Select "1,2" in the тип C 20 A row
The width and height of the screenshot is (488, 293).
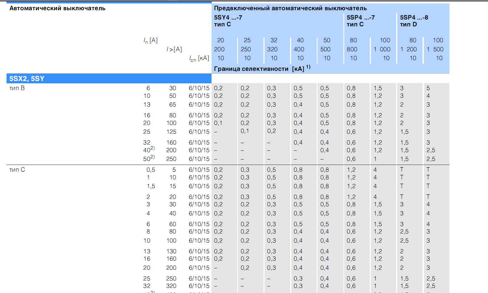(x=378, y=268)
